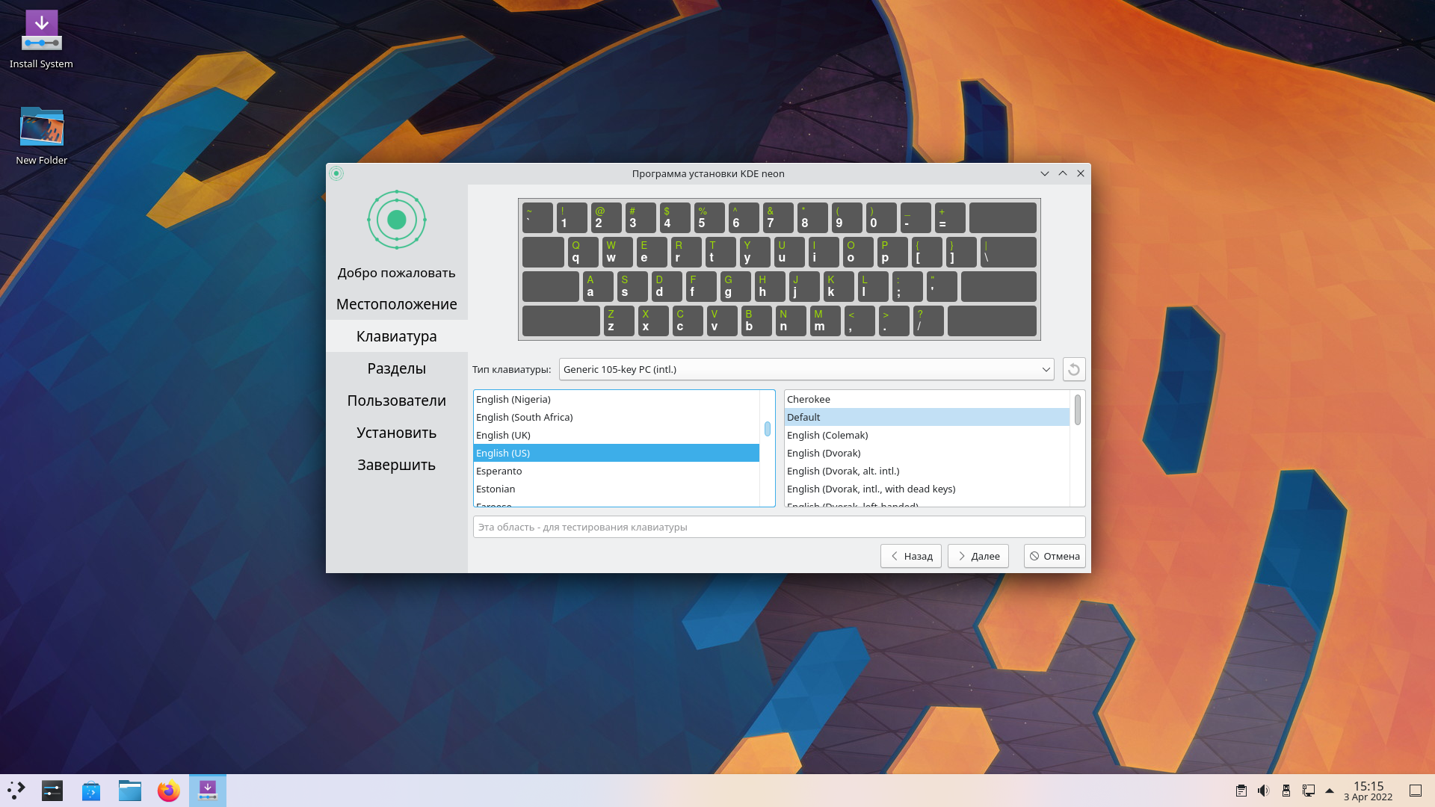Open the removable devices tray icon
Image resolution: width=1435 pixels, height=807 pixels.
pyautogui.click(x=1286, y=791)
